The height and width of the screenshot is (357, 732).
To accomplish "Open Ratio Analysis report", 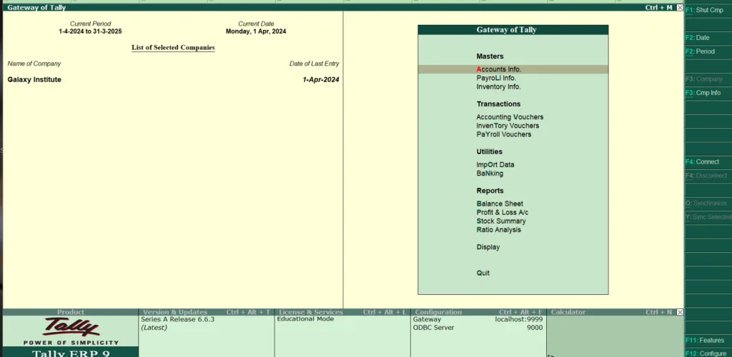I will 498,230.
